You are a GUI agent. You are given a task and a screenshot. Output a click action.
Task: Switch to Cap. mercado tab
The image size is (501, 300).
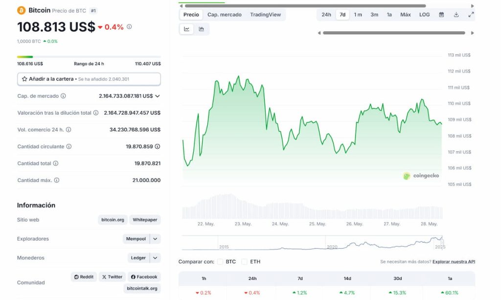224,15
